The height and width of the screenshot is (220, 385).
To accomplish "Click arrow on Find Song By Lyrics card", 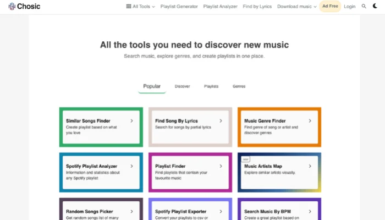I will point(221,121).
